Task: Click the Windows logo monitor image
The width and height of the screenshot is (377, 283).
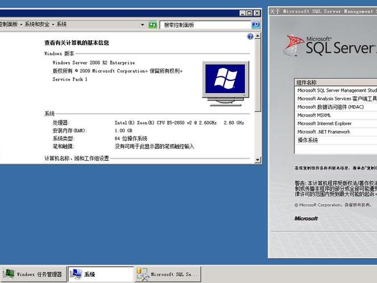Action: pyautogui.click(x=226, y=83)
